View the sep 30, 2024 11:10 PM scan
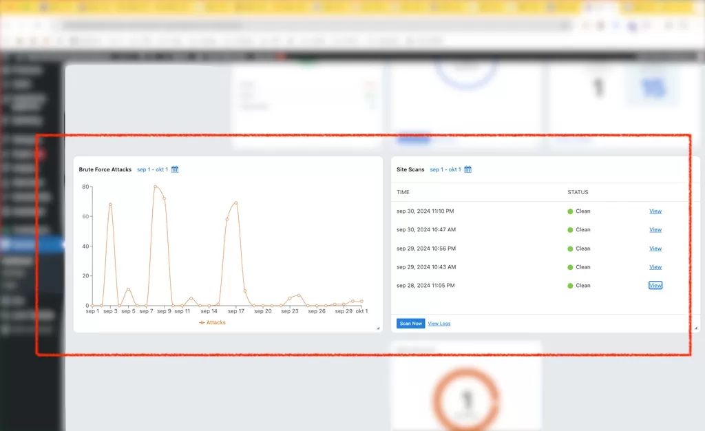Image resolution: width=705 pixels, height=431 pixels. 655,211
